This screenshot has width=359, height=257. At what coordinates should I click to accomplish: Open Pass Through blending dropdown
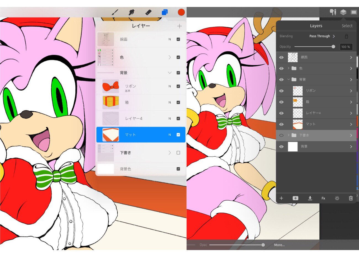tap(322, 36)
